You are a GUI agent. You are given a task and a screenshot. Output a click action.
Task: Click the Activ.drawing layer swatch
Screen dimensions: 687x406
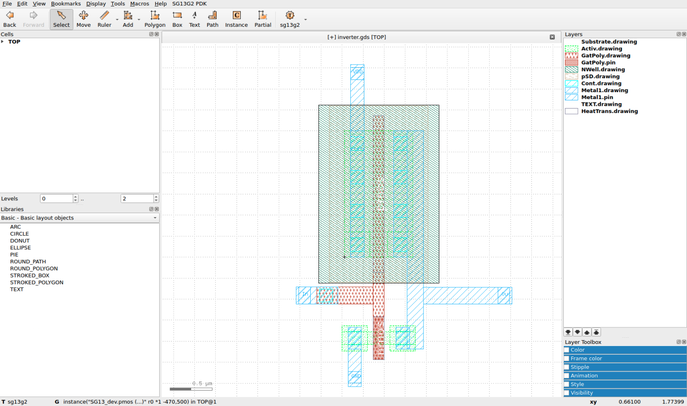point(571,49)
